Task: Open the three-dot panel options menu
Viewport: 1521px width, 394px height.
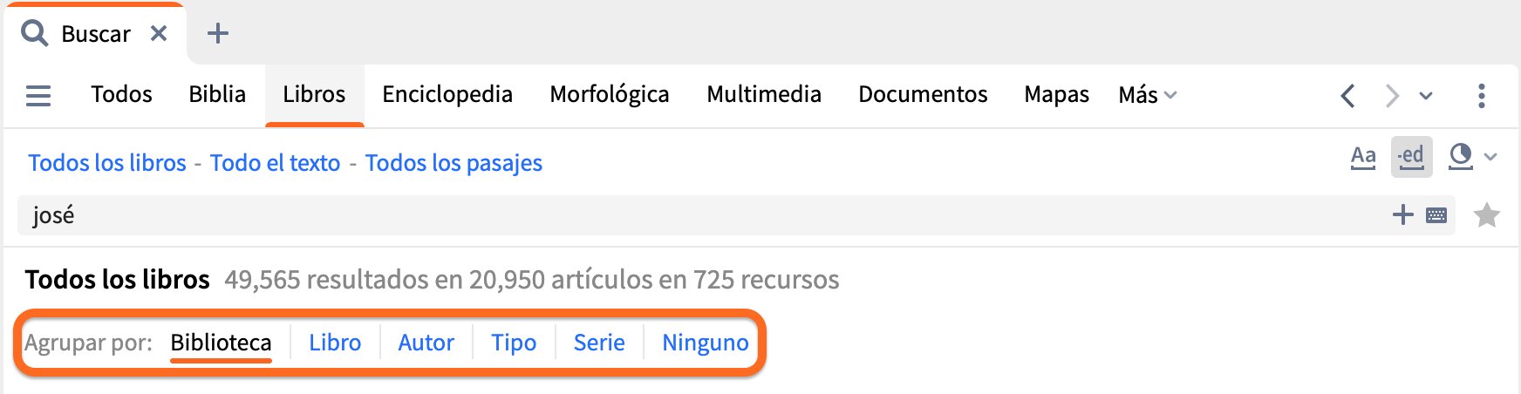Action: pyautogui.click(x=1481, y=95)
